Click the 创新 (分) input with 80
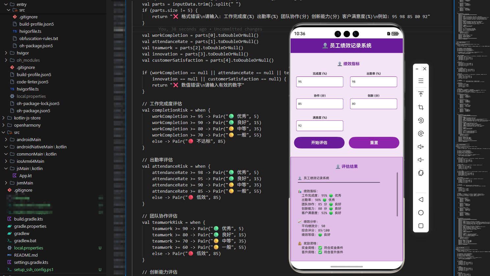Viewport: 490px width, 276px height. [x=374, y=104]
